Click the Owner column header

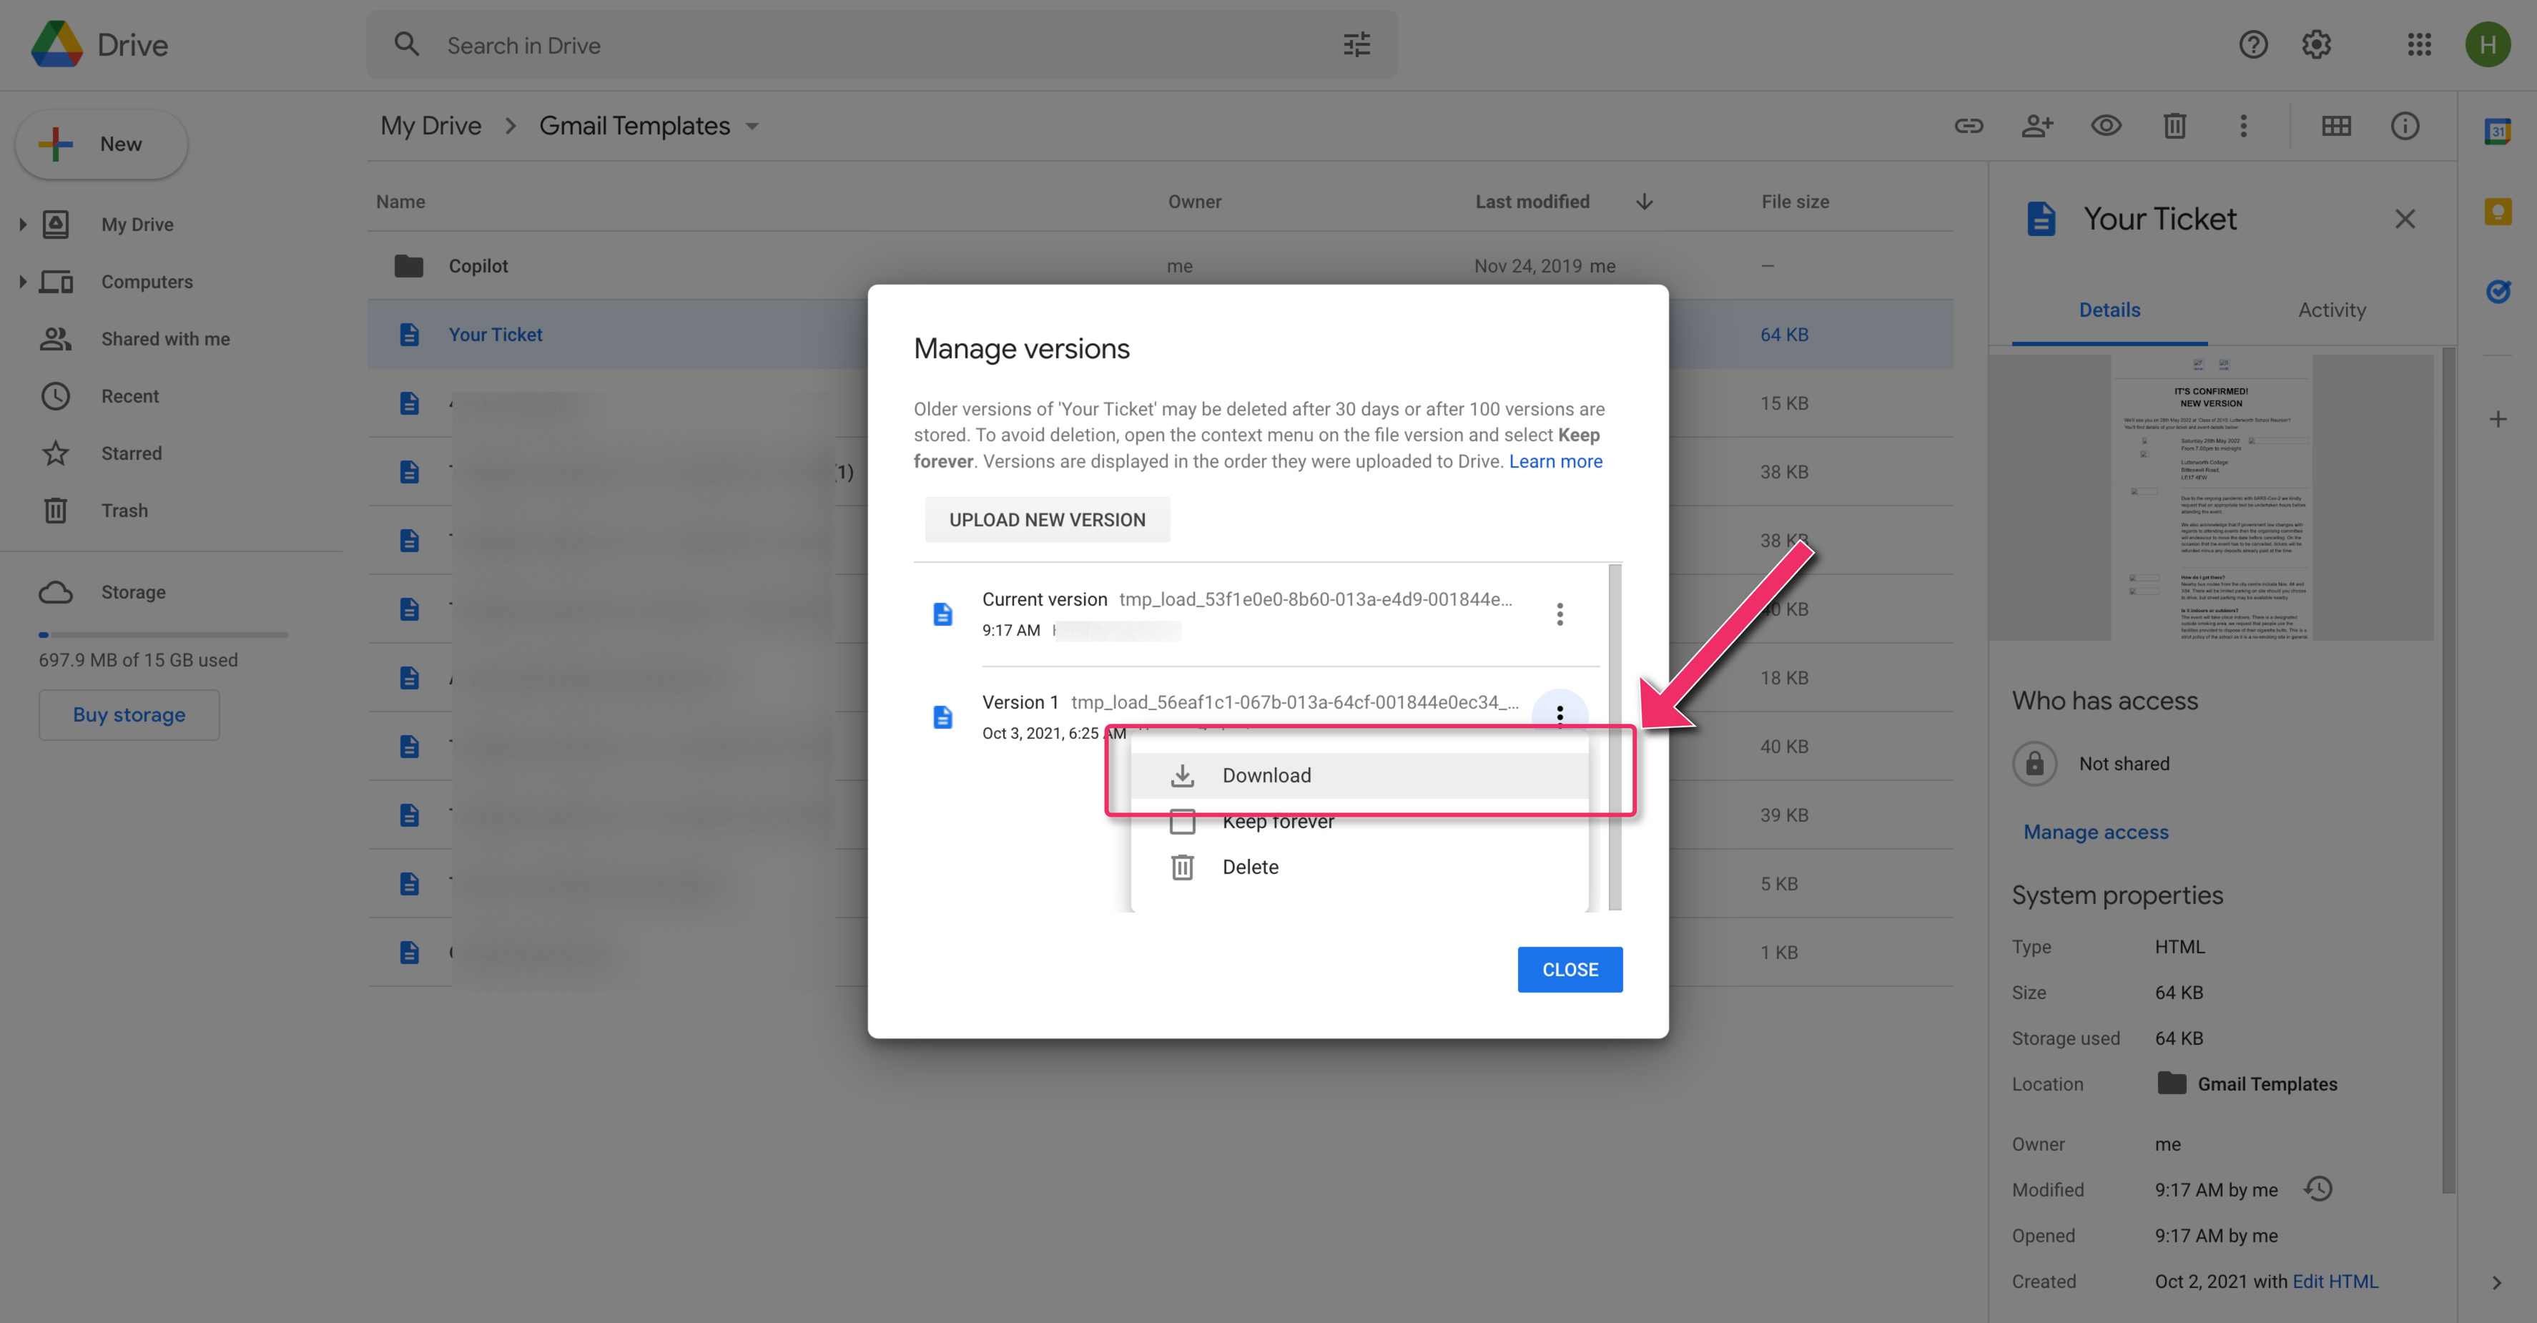pyautogui.click(x=1193, y=201)
